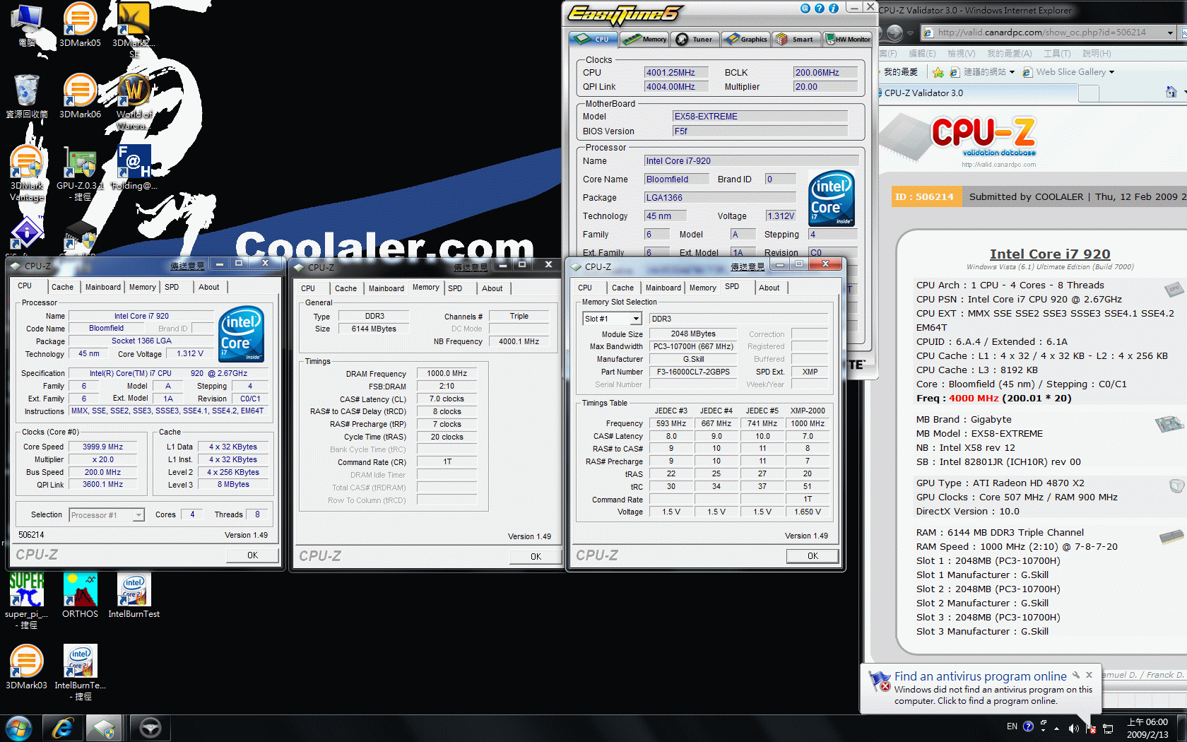
Task: Open Internet Explorer from the taskbar
Action: tap(63, 728)
